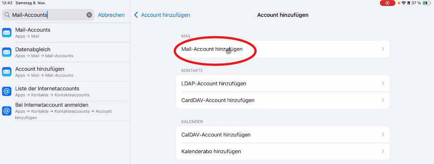The image size is (434, 164).
Task: Go back via Account hinzufügen back link
Action: coord(165,15)
